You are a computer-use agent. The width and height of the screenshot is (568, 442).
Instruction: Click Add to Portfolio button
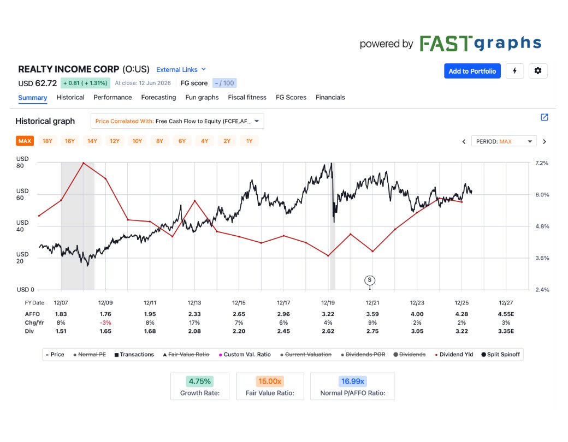472,71
